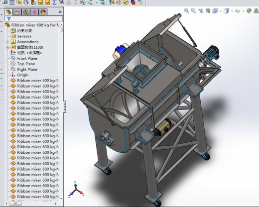
Task: Expand the Annotations folder
Action: 7,42
